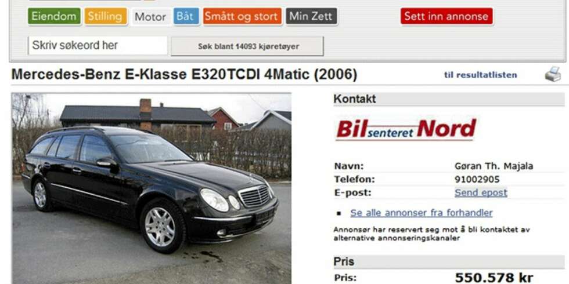Click the 550.578 kr price
The height and width of the screenshot is (284, 569).
[x=494, y=278]
